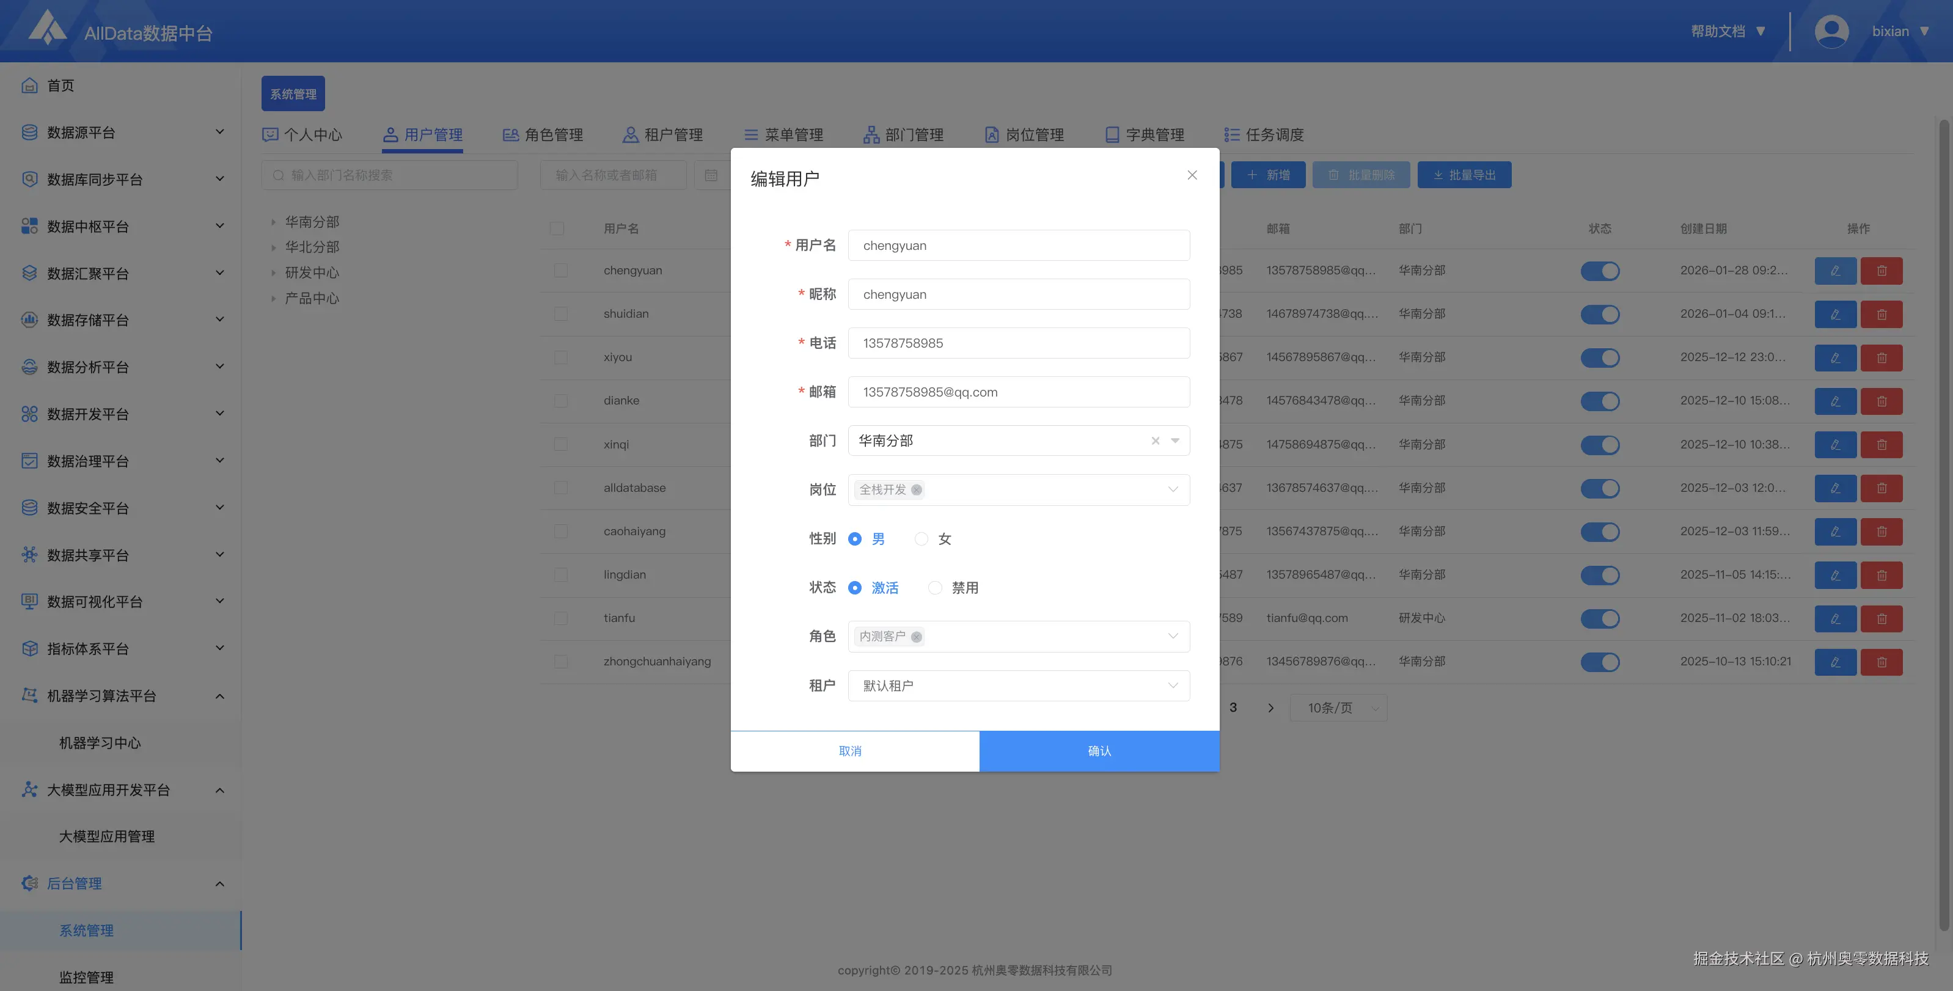Click the red delete icon for zhongchuanhaiyang row
Viewport: 1953px width, 991px height.
1881,662
